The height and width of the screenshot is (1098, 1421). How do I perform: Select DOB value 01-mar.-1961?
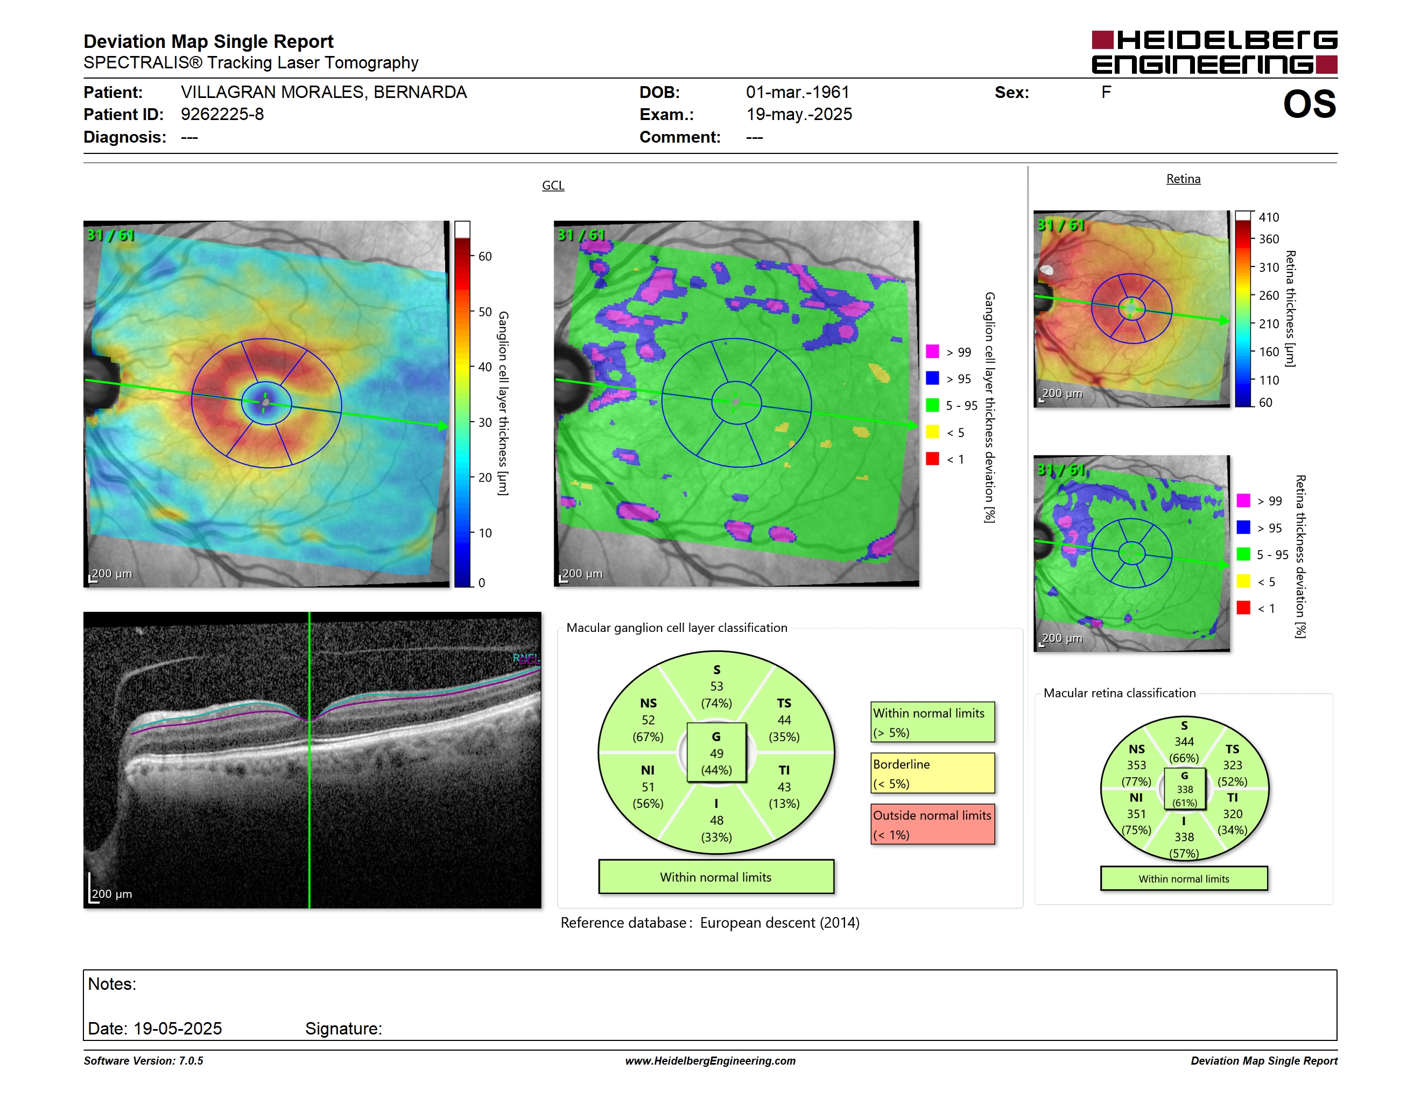pyautogui.click(x=798, y=93)
